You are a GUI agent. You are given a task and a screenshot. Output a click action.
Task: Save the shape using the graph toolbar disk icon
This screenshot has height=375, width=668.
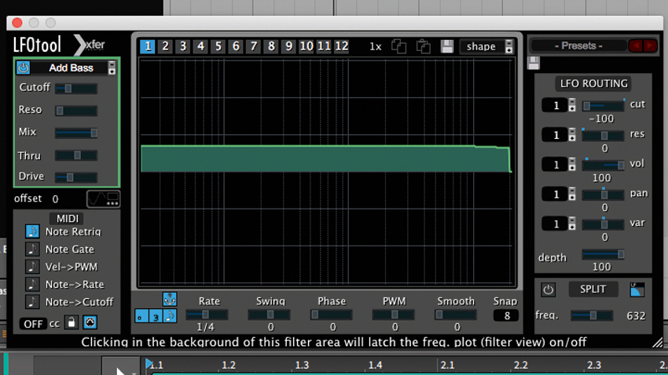click(x=447, y=46)
